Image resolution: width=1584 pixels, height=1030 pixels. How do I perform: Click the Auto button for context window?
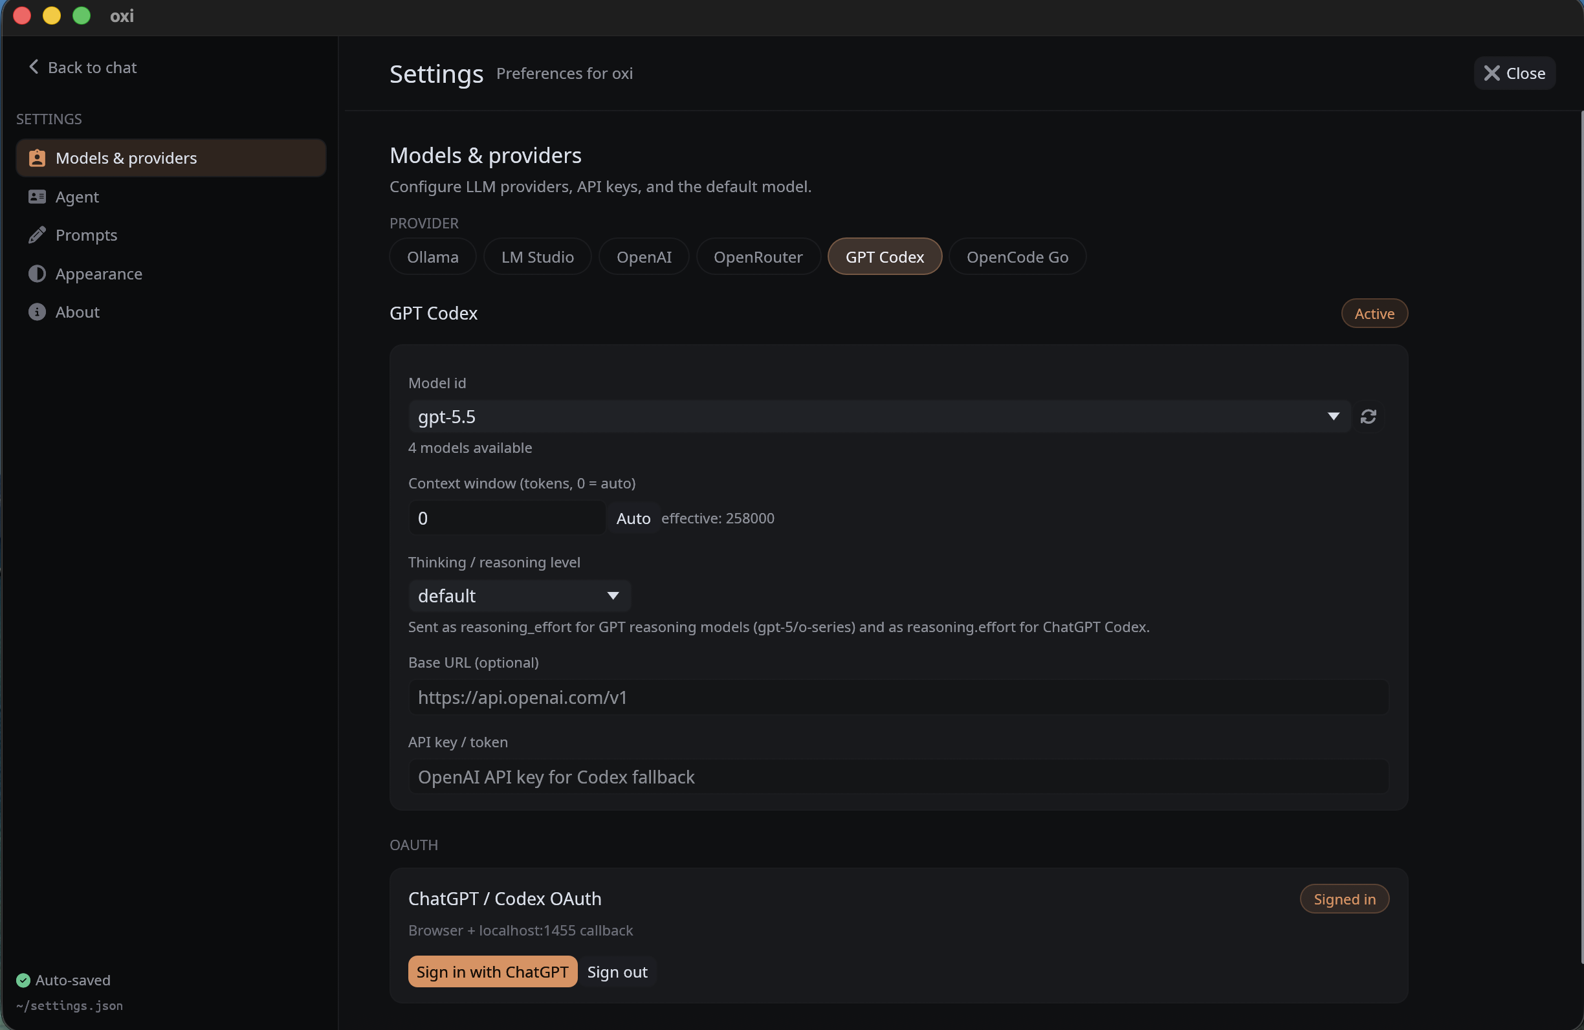tap(633, 518)
